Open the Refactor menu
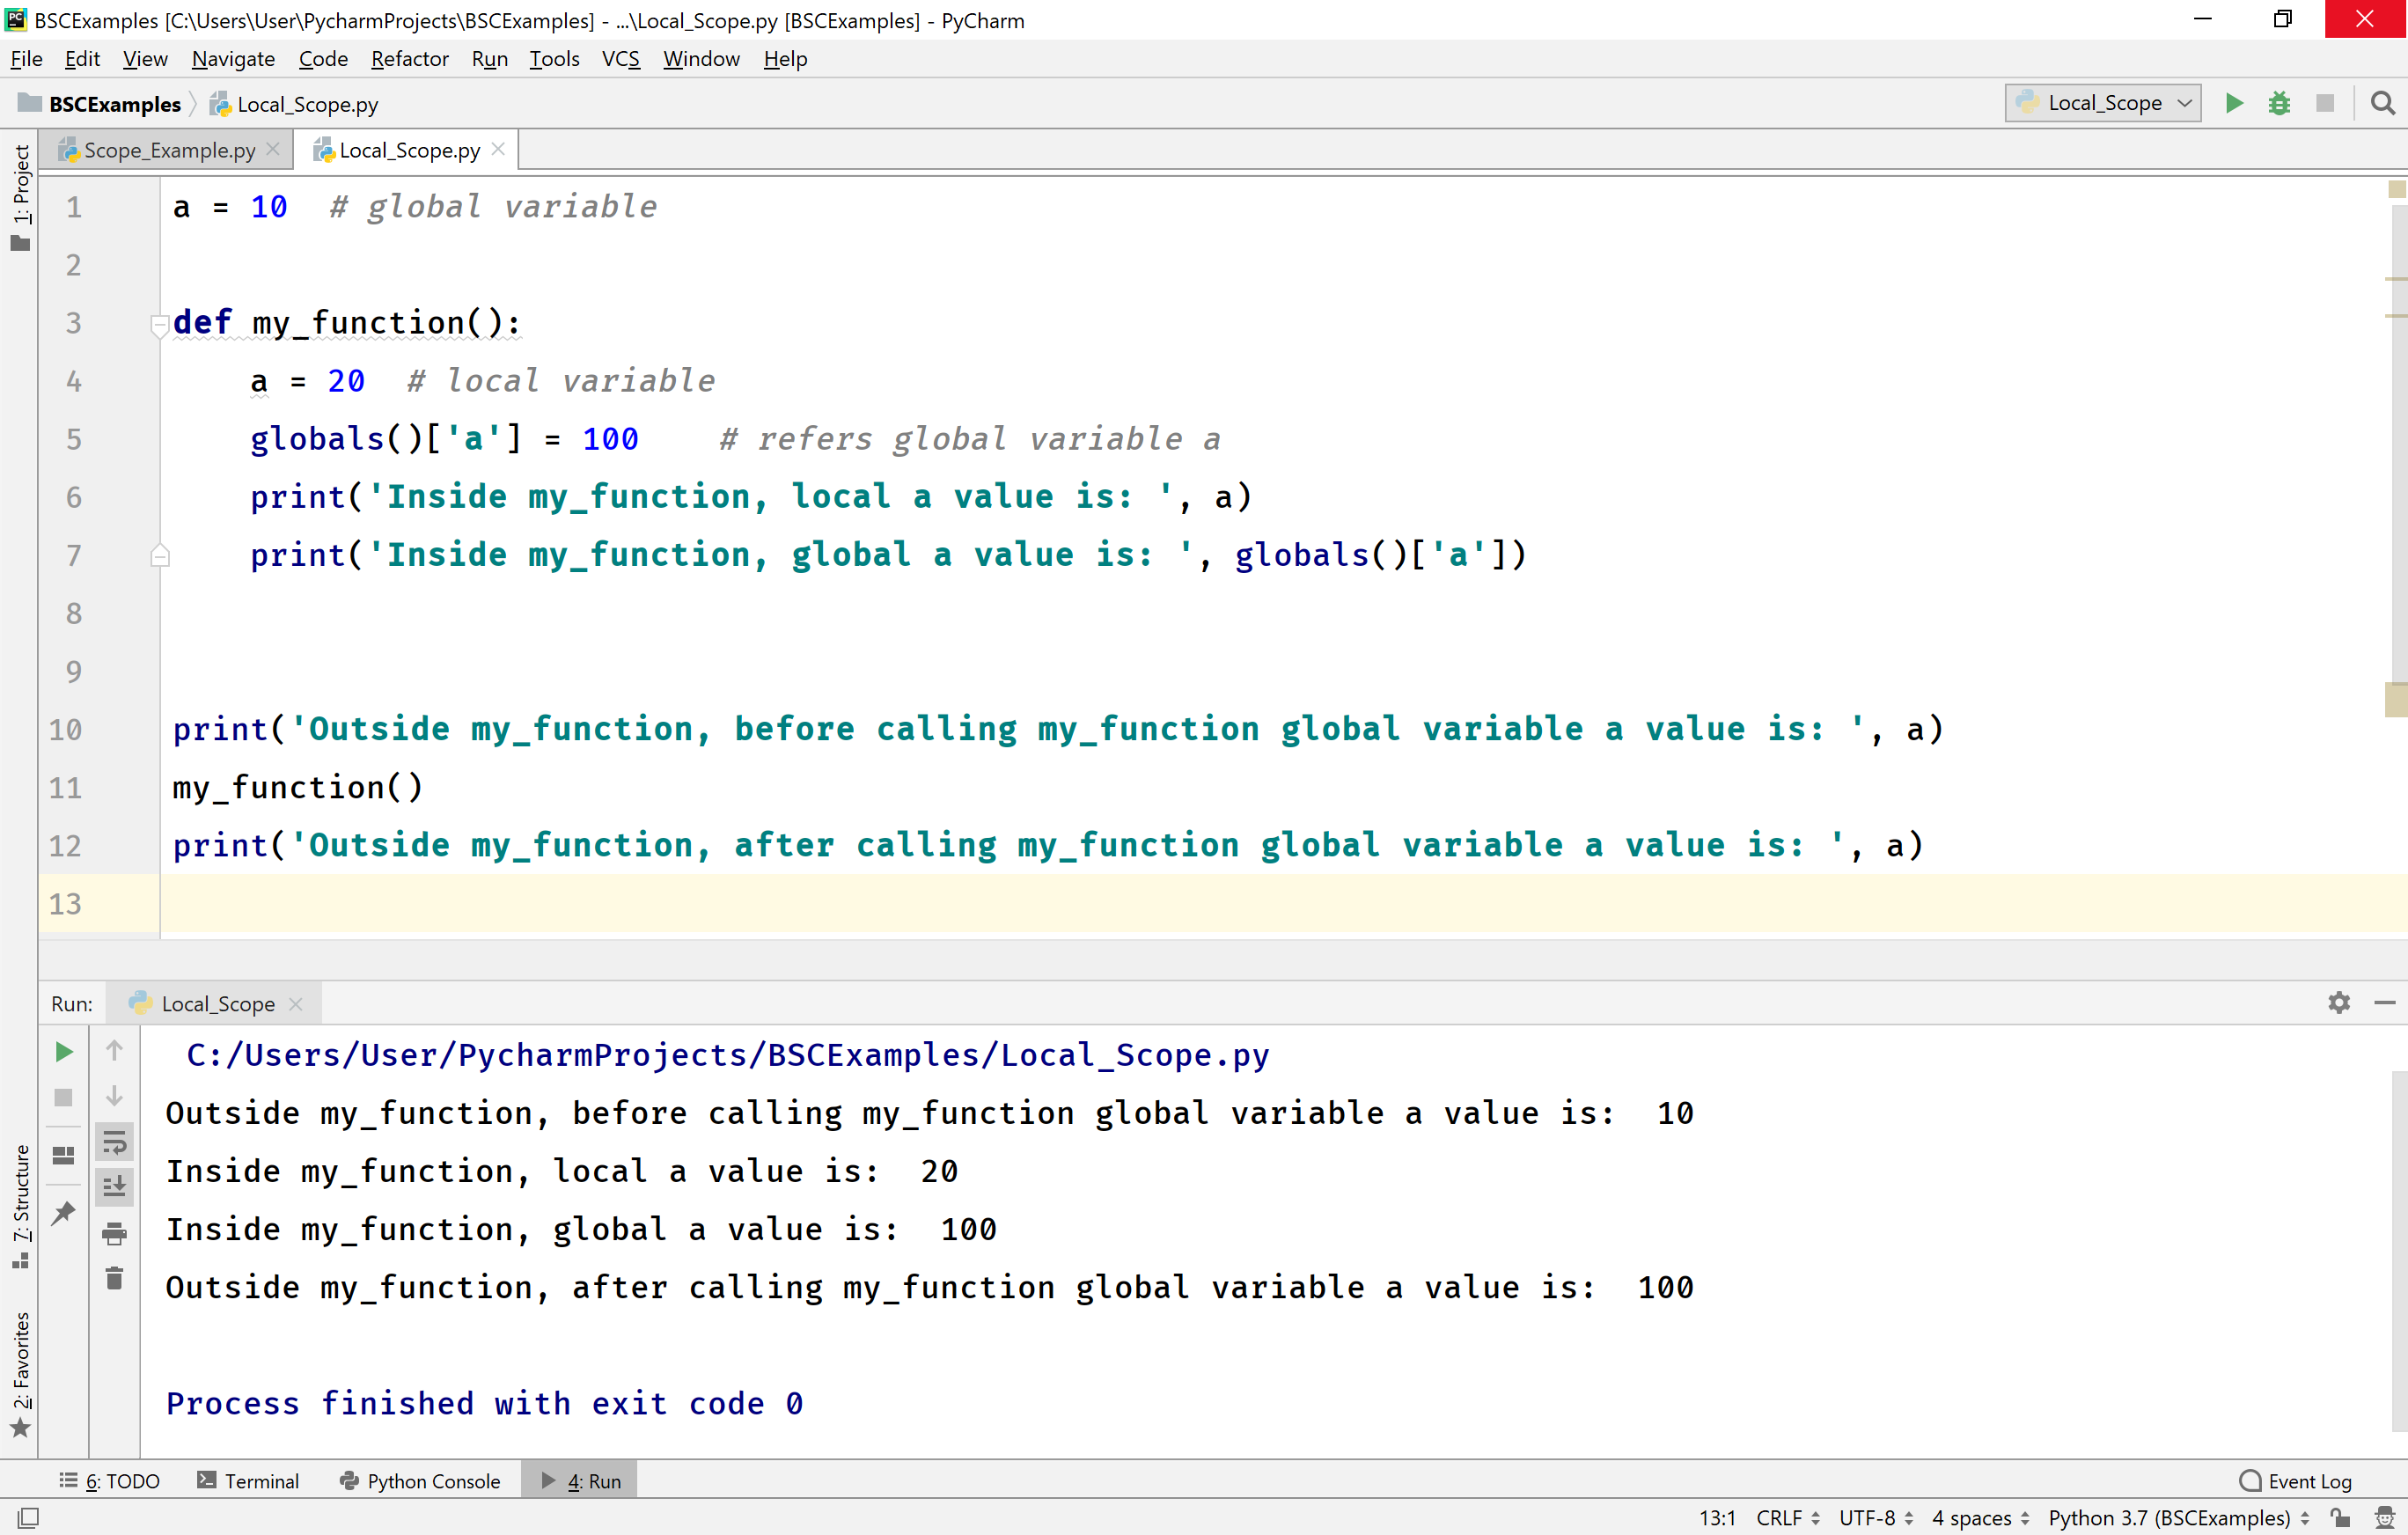 click(409, 59)
